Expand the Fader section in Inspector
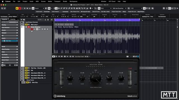The height and width of the screenshot is (100, 179). [x=10, y=52]
